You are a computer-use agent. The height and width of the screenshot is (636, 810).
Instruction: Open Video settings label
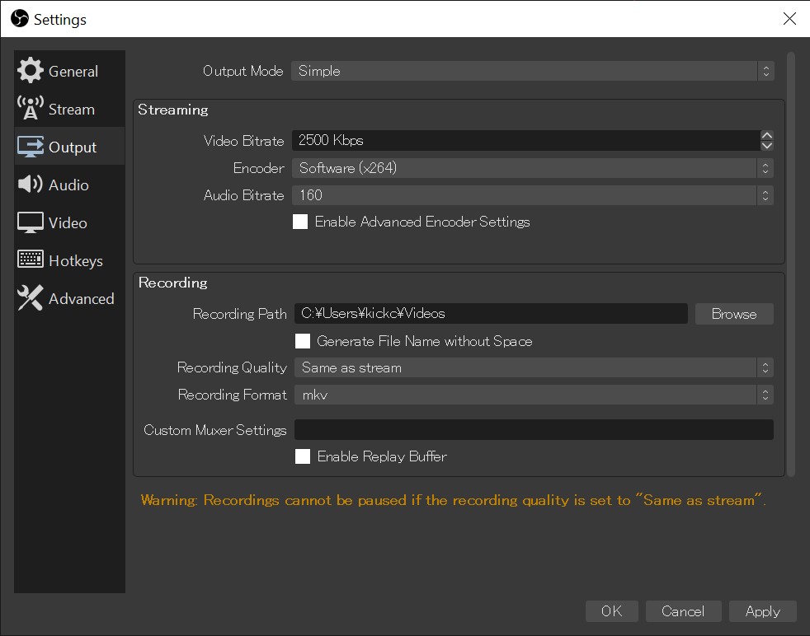click(68, 222)
